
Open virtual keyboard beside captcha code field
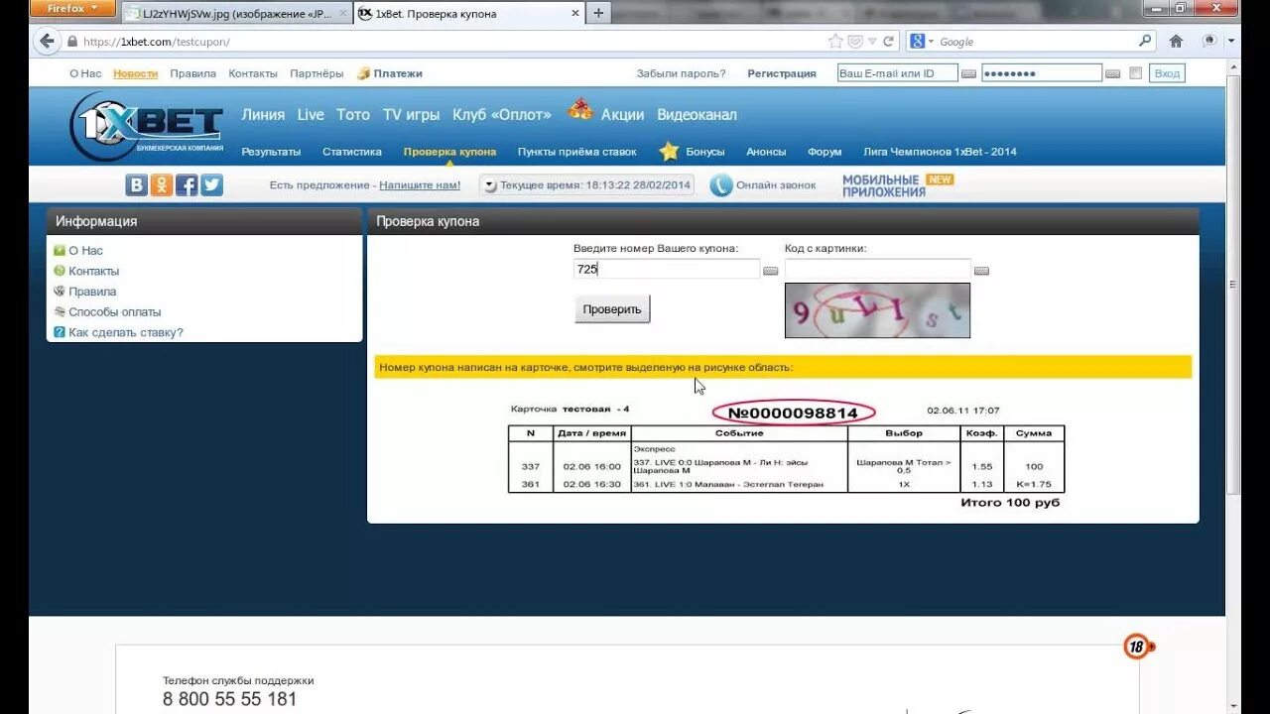coord(982,271)
